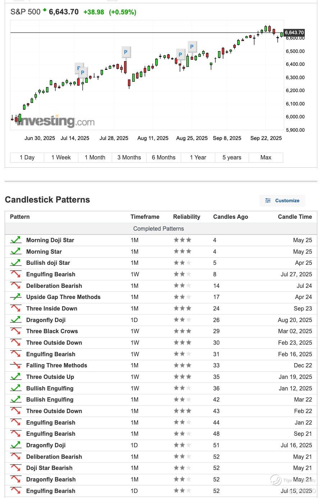Click the reliability stars for Three Inside Down
322x498 pixels.
(183, 308)
